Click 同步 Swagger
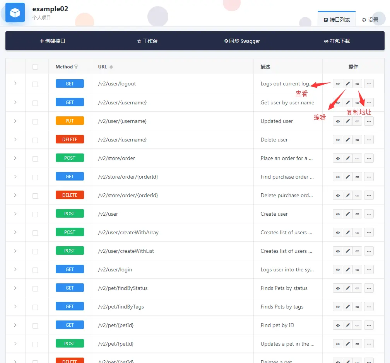This screenshot has height=363, width=390. click(242, 41)
